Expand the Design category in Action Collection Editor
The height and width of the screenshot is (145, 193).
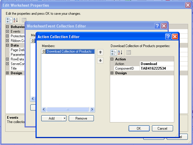click(112, 73)
